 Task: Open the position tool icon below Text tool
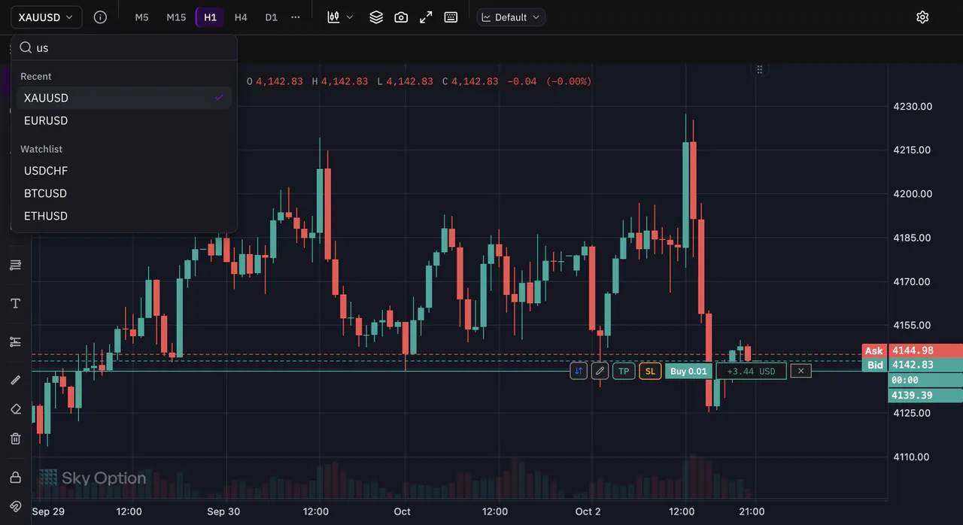point(15,341)
